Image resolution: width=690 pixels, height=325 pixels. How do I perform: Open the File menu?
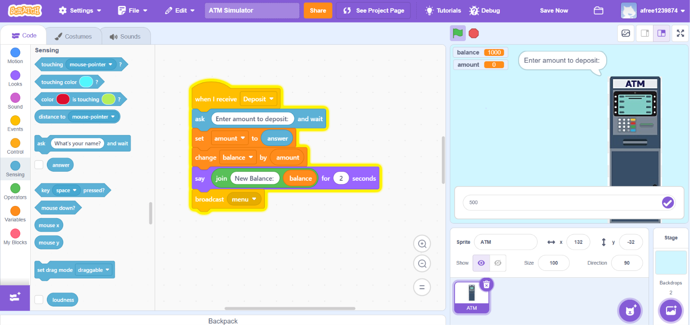tap(133, 10)
